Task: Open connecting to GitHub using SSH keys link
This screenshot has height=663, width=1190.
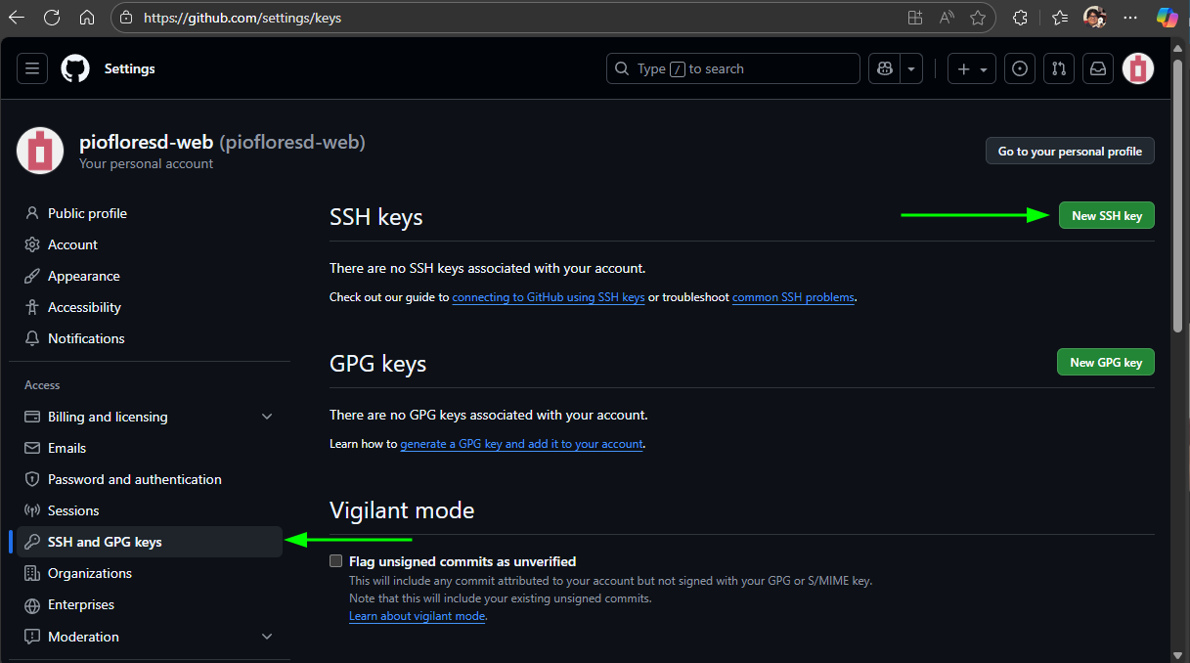Action: [x=548, y=297]
